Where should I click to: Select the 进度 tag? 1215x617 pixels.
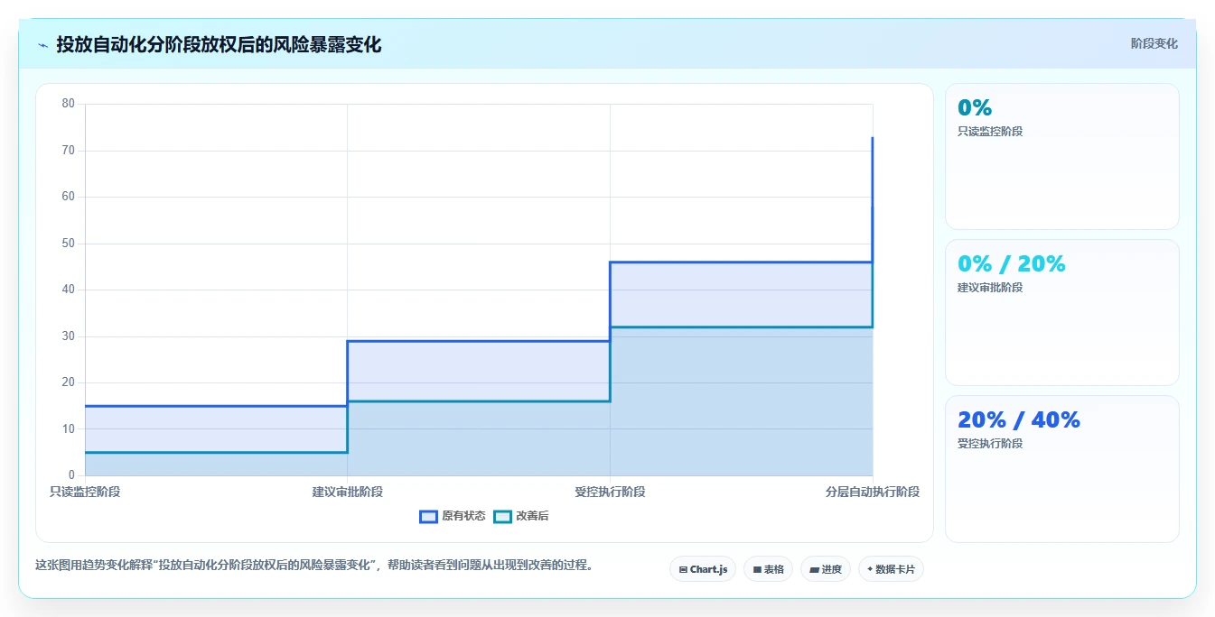point(826,569)
